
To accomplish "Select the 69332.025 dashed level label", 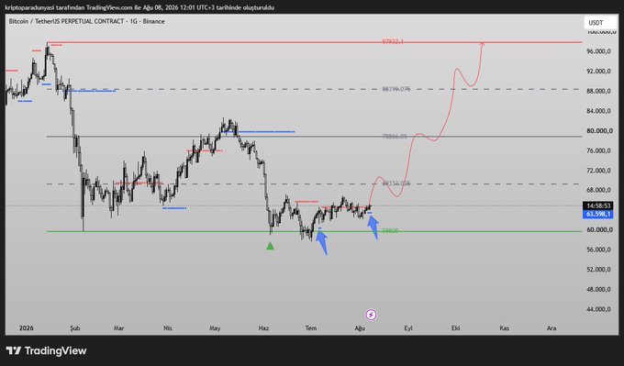I will [396, 183].
